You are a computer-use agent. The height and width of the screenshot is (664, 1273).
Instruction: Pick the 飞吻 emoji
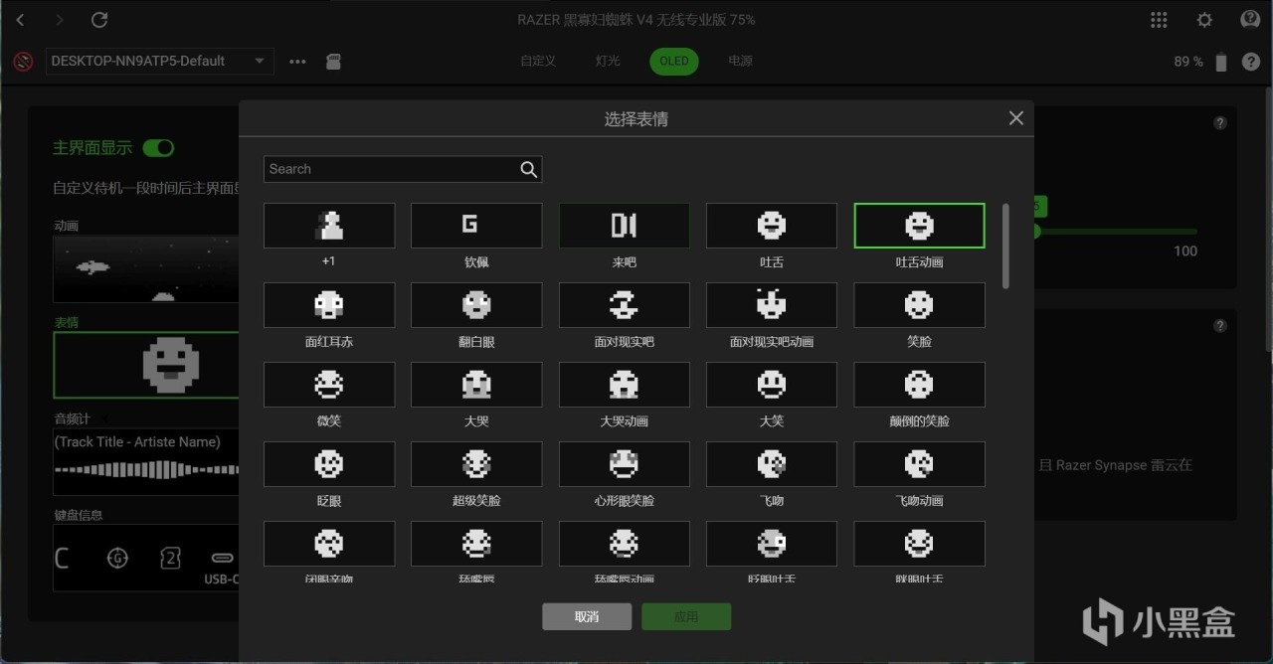click(772, 464)
